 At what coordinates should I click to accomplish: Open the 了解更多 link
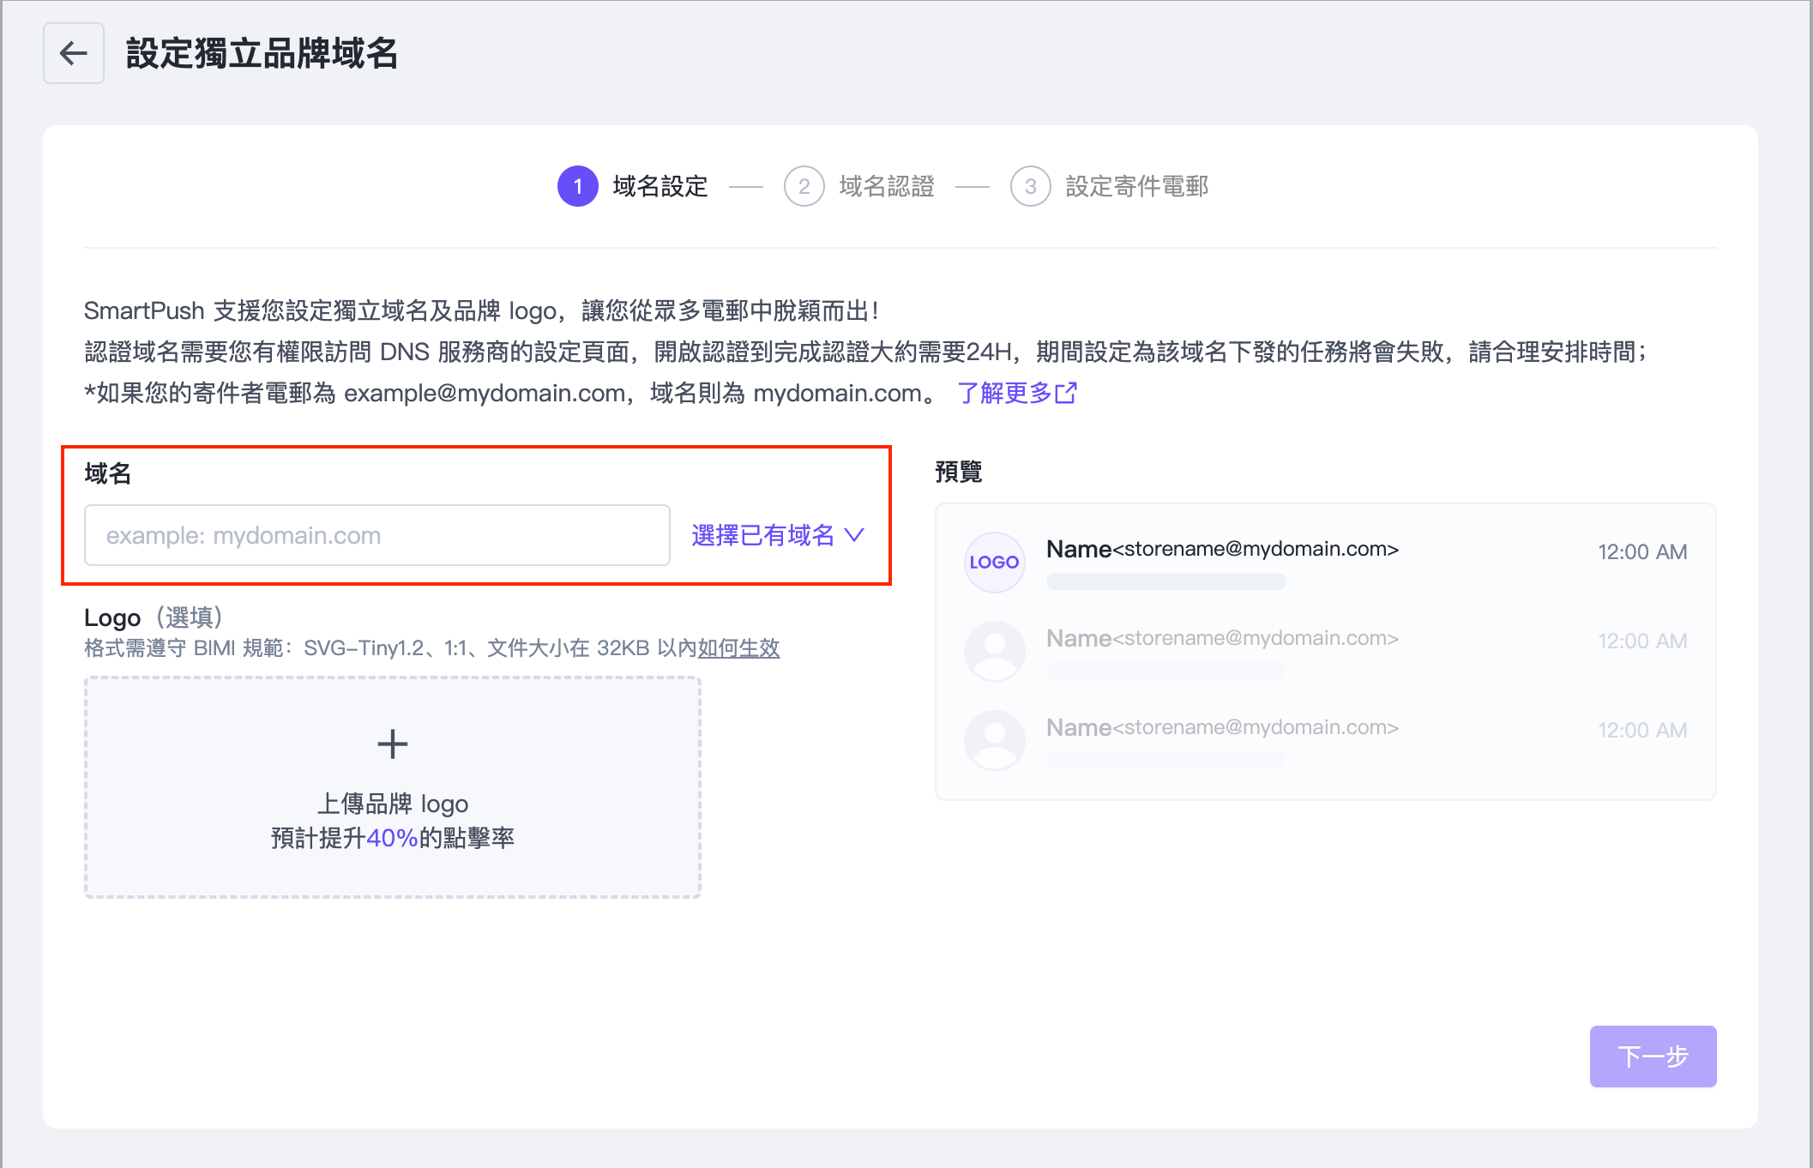click(x=1004, y=393)
